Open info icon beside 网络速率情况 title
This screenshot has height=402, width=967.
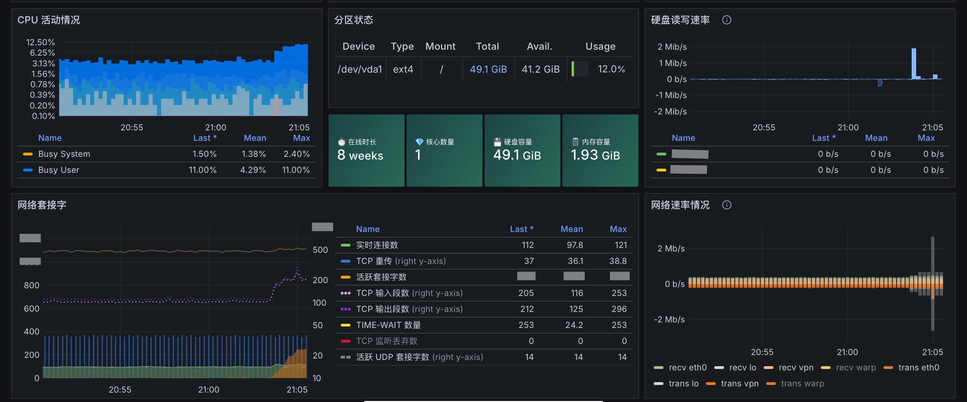[x=726, y=205]
